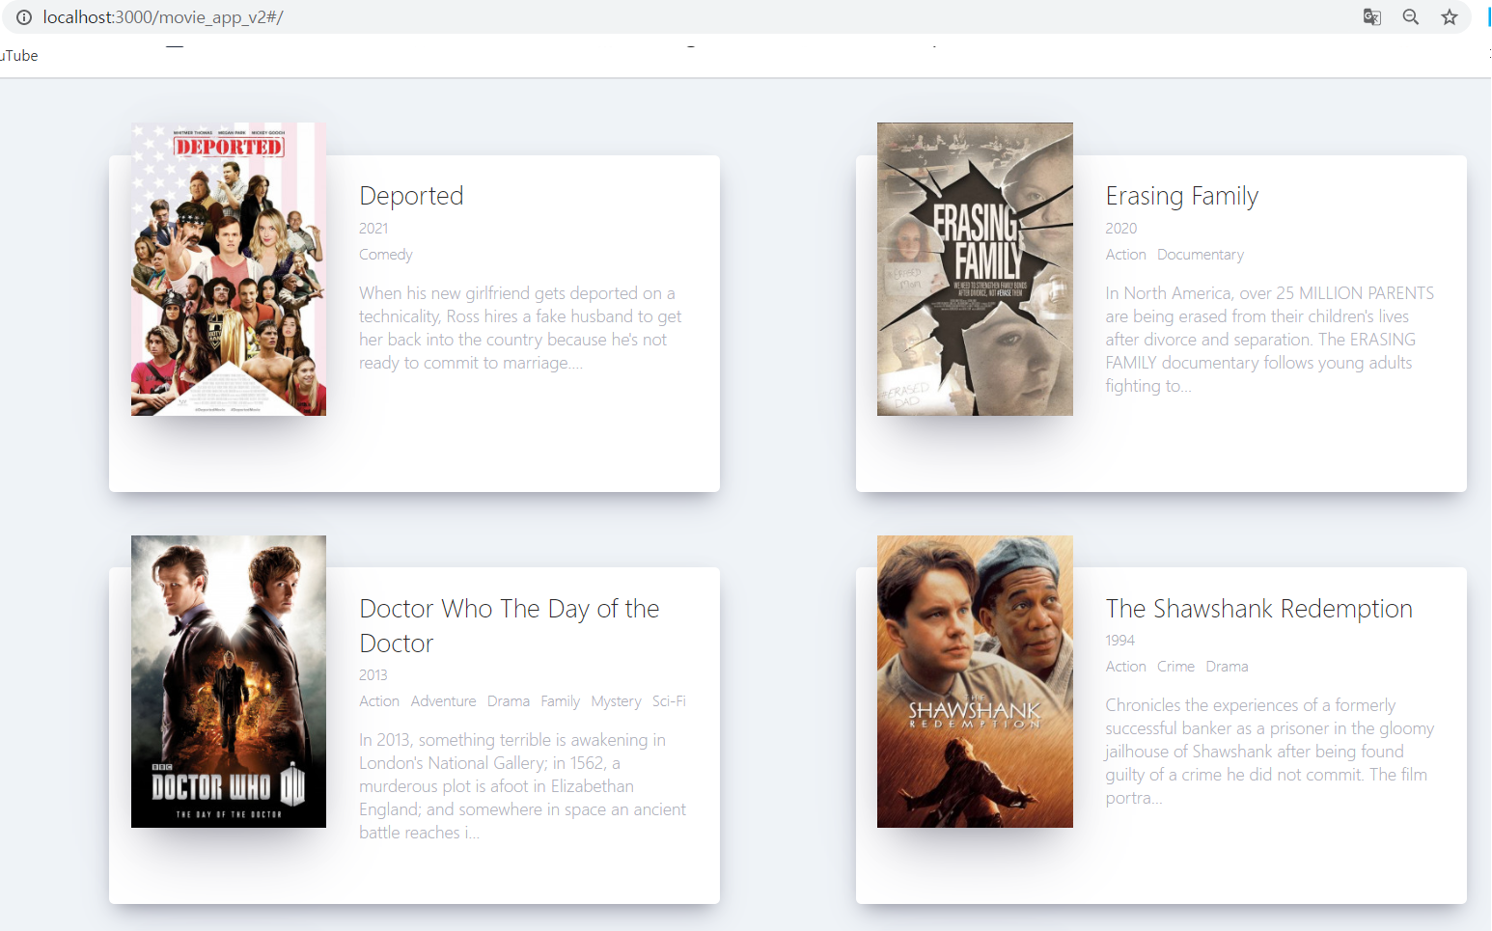Select Doctor Who The Day of the Doctor title

point(510,625)
